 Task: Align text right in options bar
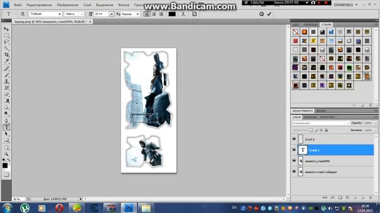point(161,14)
